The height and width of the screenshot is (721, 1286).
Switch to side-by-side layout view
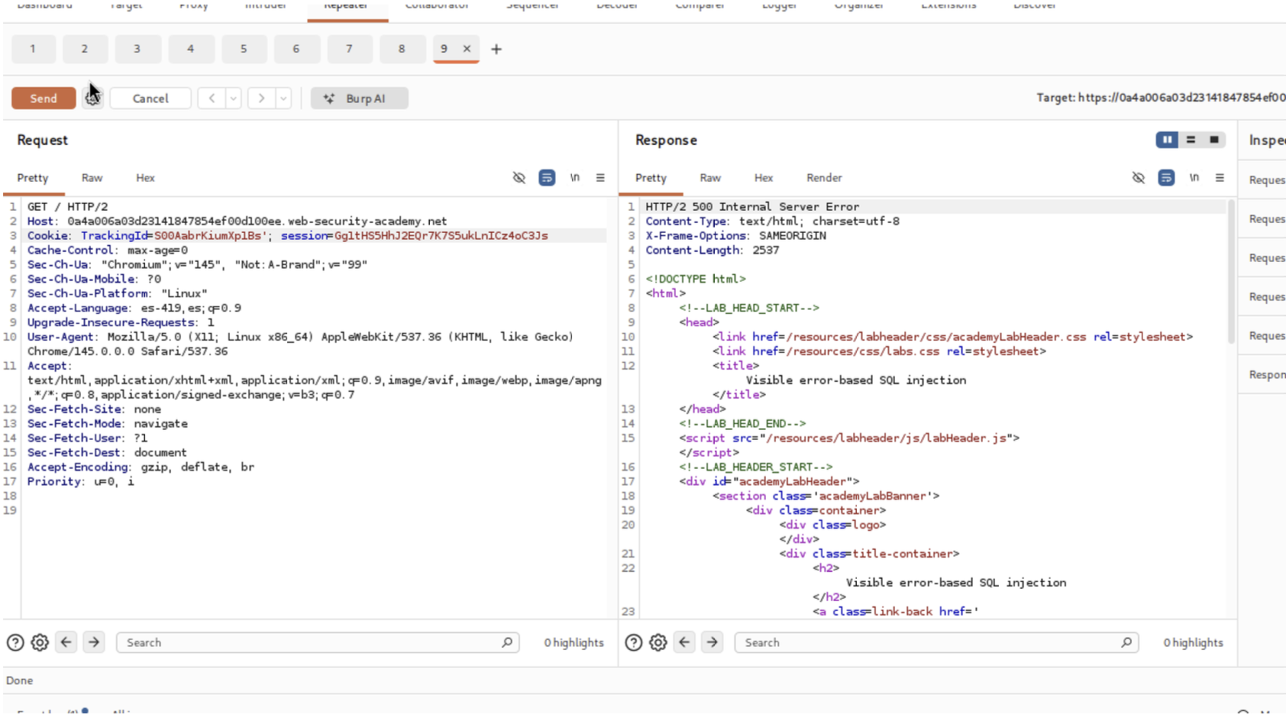click(x=1167, y=140)
